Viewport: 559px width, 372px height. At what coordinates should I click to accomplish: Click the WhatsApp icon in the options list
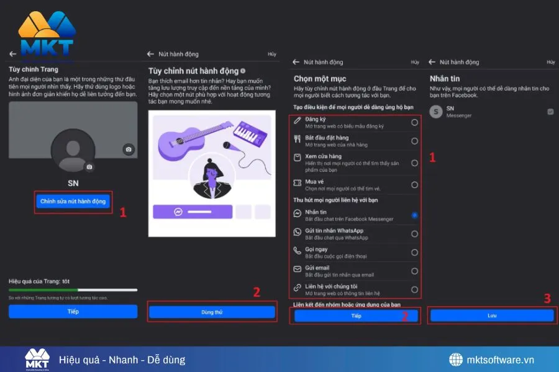tap(298, 234)
